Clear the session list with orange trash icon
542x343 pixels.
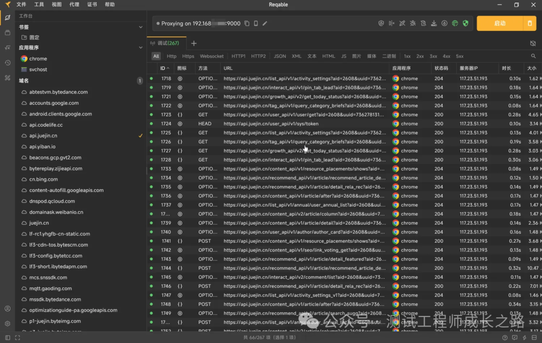coord(529,24)
